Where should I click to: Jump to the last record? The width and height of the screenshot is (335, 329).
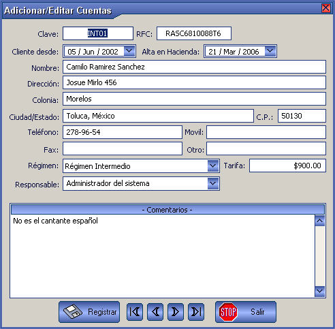[x=196, y=312]
